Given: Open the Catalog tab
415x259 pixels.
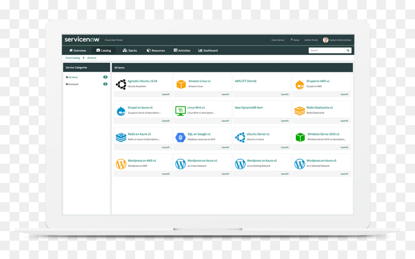Looking at the screenshot, I should [104, 51].
